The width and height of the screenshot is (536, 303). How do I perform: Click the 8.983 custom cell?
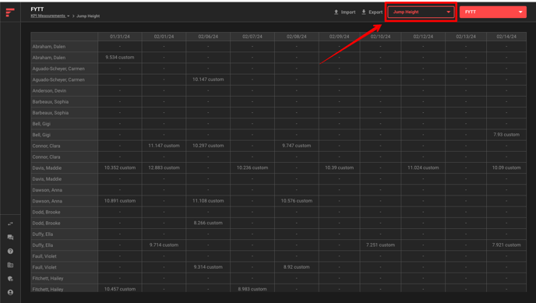tap(252, 289)
